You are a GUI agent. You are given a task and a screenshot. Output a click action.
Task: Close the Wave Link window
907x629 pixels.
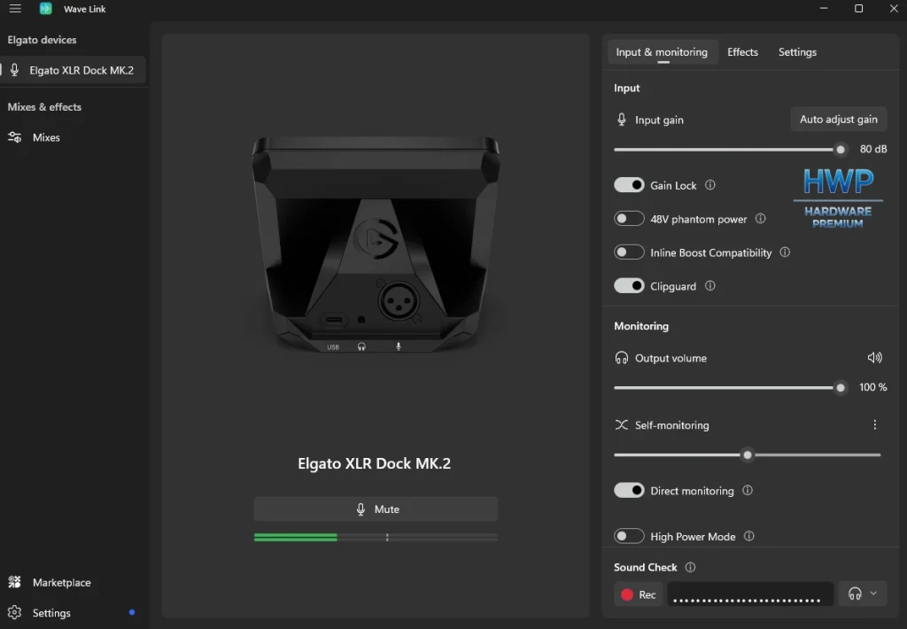894,9
